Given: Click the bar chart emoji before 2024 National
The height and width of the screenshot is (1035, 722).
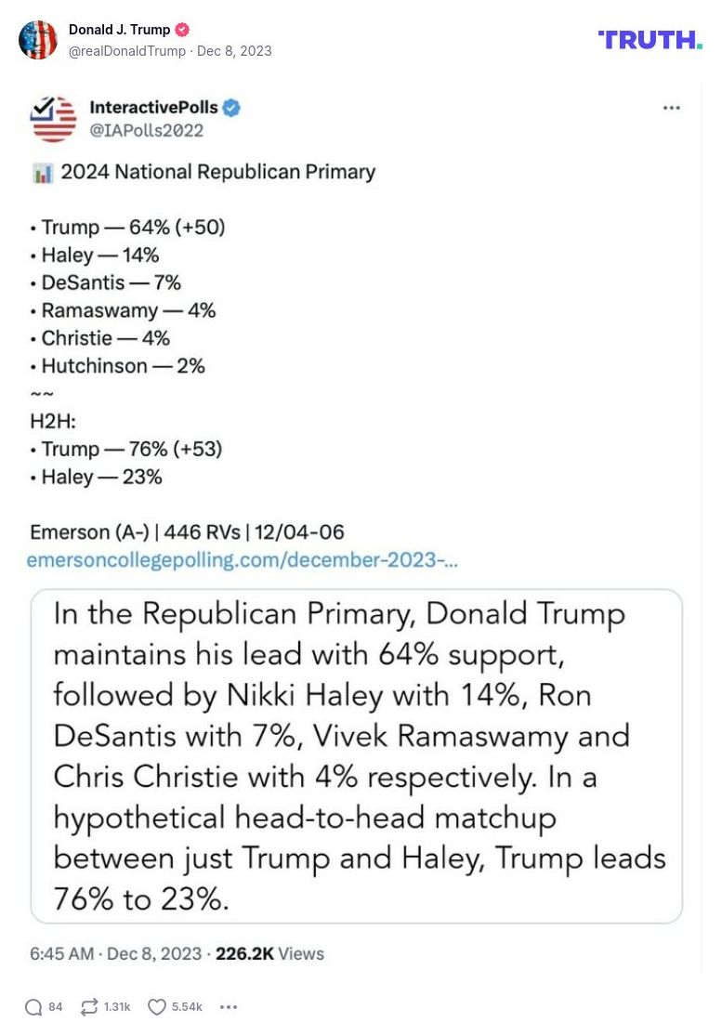Looking at the screenshot, I should click(x=43, y=173).
